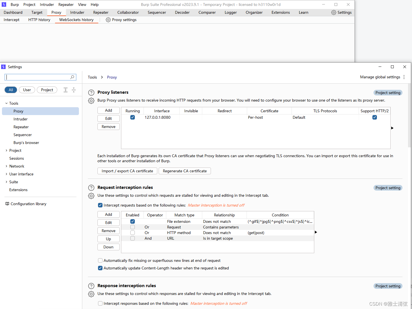Click Tools in the breadcrumb
The height and width of the screenshot is (309, 412).
point(92,77)
